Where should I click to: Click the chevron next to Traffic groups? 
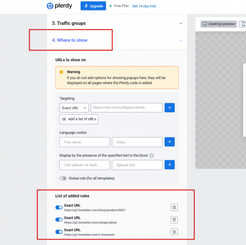[x=181, y=23]
